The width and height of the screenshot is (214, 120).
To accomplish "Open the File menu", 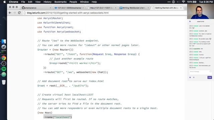I will [x=23, y=2].
